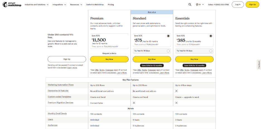The image size is (261, 129).
Task: Click Premium Migration Services label
Action: [x=61, y=103]
